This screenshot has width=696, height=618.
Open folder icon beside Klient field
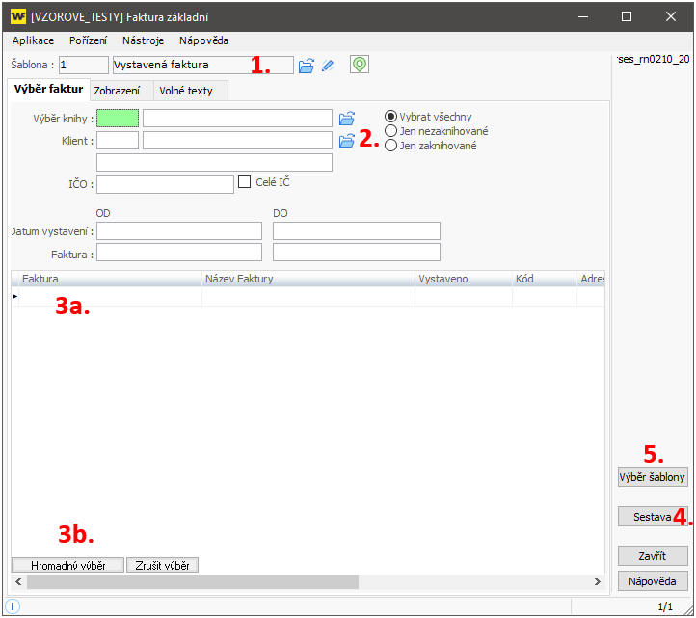(347, 141)
